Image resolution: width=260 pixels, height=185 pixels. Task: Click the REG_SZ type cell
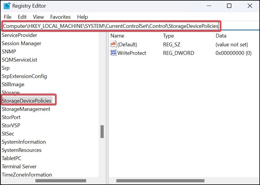[x=171, y=45]
